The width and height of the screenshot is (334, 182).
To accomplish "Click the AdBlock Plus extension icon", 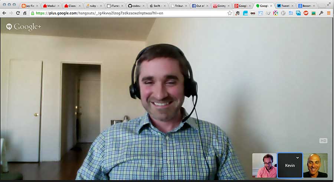I will 306,13.
